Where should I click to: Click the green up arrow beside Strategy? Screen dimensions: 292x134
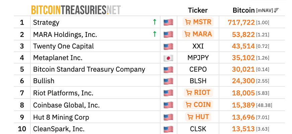point(154,22)
